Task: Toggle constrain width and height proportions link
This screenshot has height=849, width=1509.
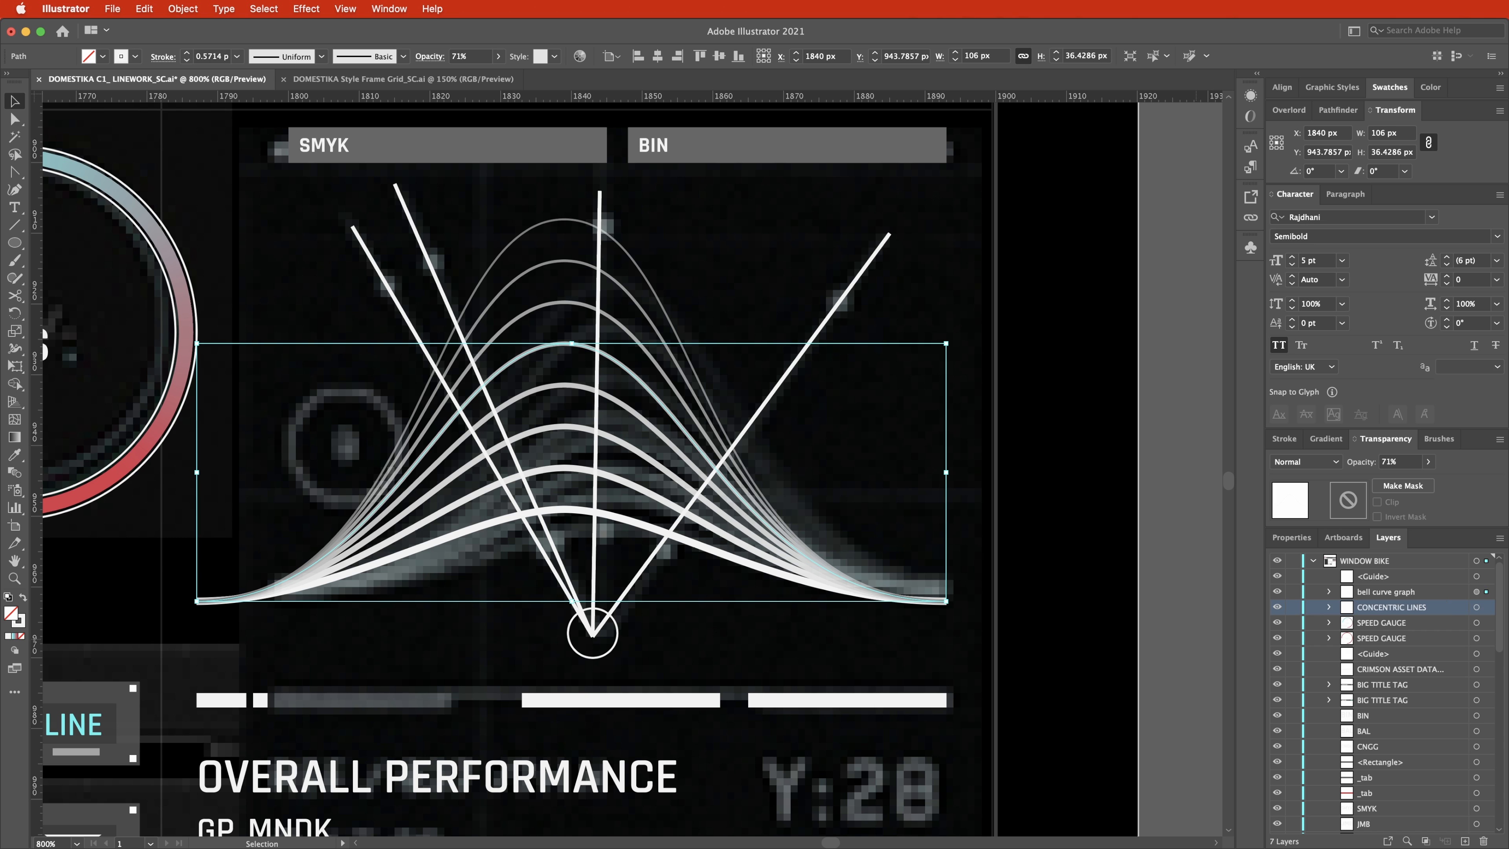Action: 1023,56
